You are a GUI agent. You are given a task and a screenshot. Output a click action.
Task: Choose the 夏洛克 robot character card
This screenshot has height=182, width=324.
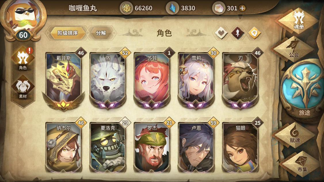coord(107,147)
